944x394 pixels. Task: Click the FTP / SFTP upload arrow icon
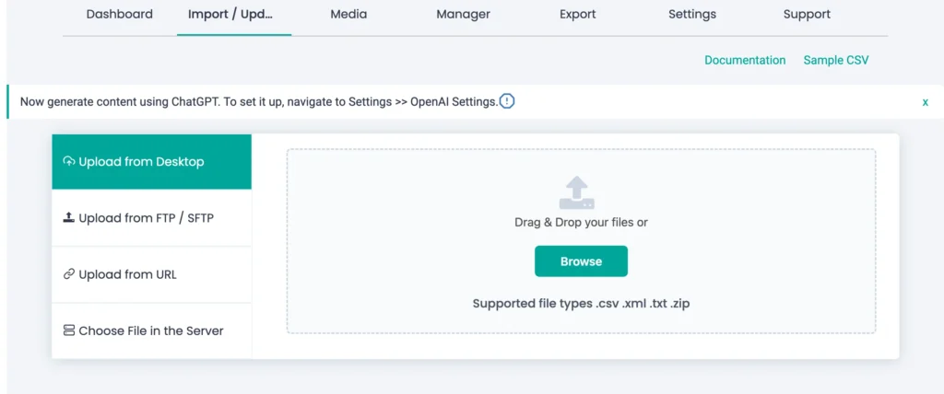(x=69, y=218)
